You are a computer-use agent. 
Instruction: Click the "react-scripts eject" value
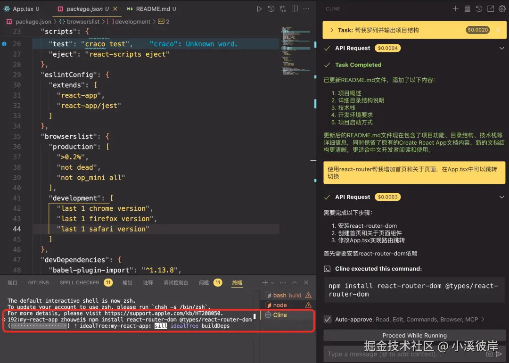127,54
